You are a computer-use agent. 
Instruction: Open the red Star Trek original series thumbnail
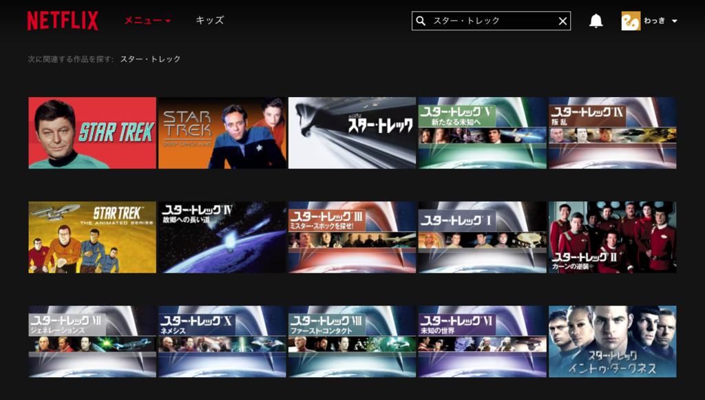click(x=92, y=133)
